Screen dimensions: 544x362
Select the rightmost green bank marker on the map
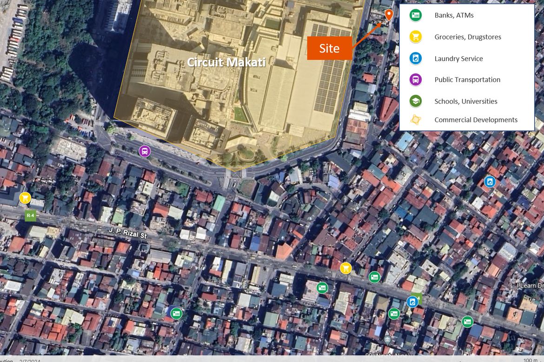pos(467,322)
